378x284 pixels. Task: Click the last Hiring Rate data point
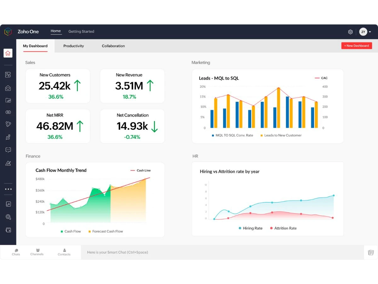pyautogui.click(x=334, y=196)
